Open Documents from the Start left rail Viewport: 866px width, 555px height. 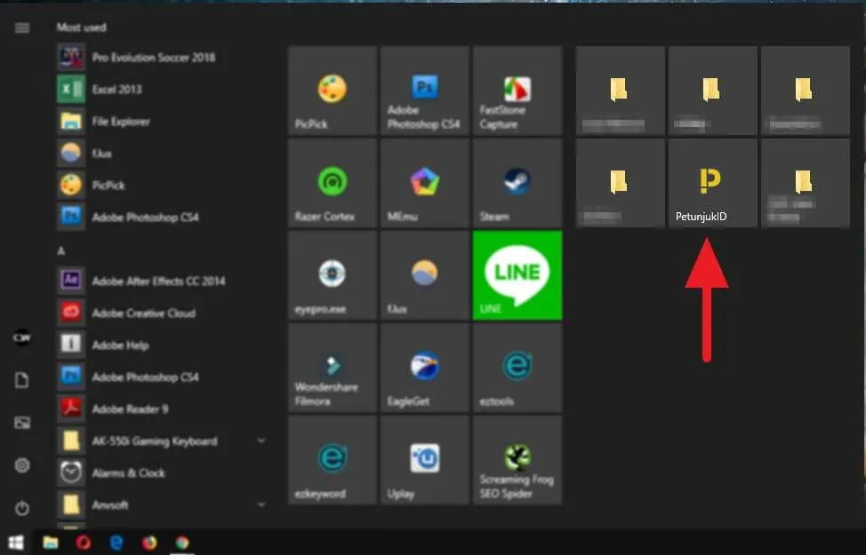[22, 380]
